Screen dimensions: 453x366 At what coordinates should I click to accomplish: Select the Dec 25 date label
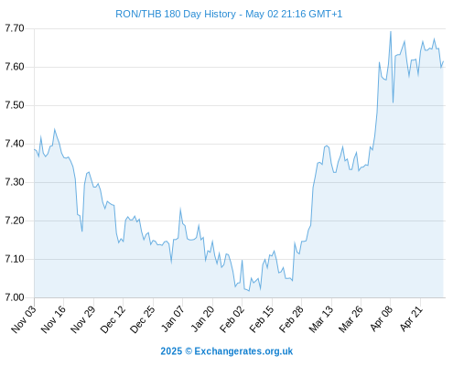pos(143,318)
